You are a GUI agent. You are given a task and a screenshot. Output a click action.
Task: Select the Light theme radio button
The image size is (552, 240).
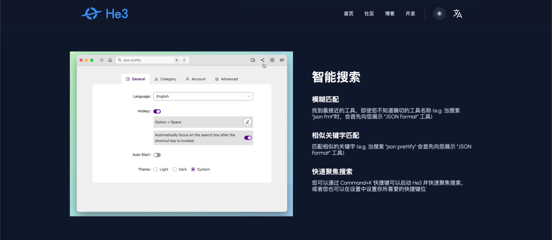click(x=155, y=169)
